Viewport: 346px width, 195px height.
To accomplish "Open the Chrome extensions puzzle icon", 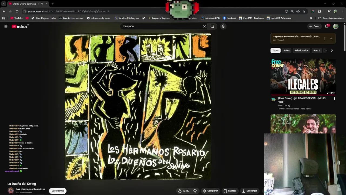I will [319, 11].
